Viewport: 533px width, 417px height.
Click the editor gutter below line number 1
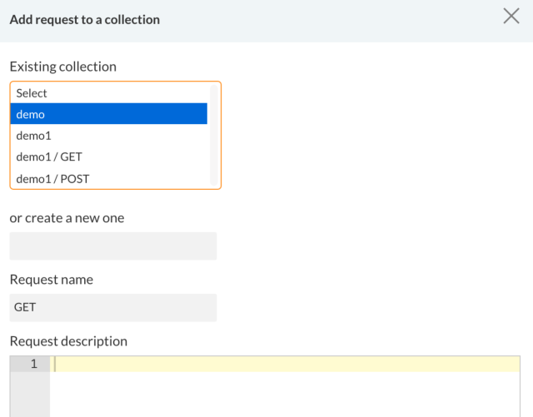pyautogui.click(x=30, y=395)
